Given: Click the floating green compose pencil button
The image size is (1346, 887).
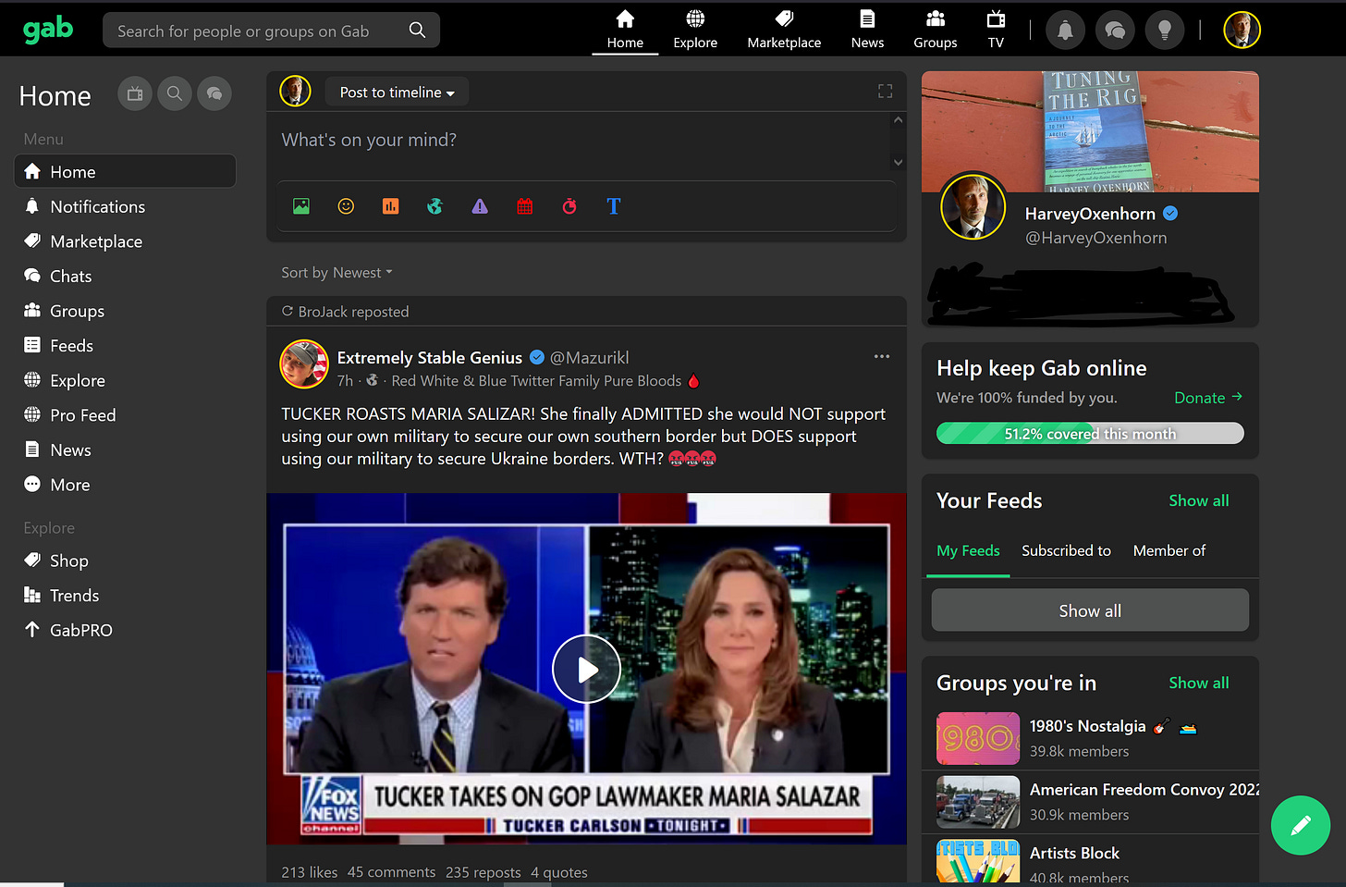Looking at the screenshot, I should (x=1300, y=825).
